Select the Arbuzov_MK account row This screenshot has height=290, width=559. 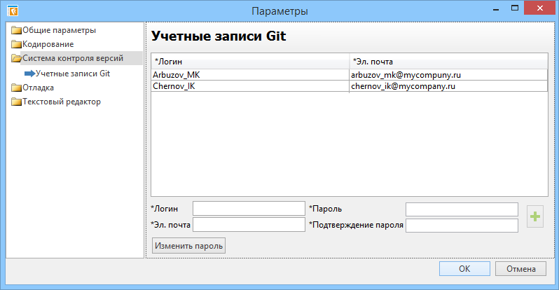(249, 74)
